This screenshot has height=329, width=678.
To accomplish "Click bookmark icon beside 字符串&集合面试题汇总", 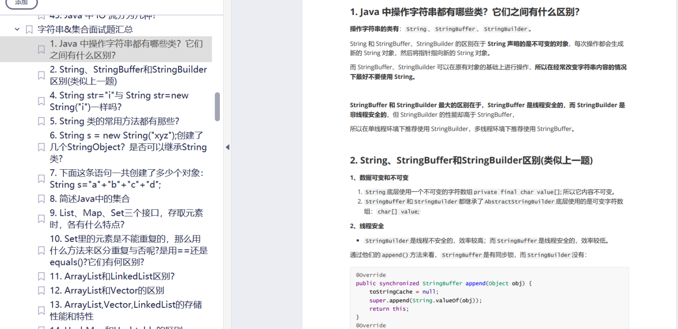I will (29, 30).
